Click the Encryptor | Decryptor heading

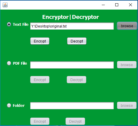click(x=71, y=17)
